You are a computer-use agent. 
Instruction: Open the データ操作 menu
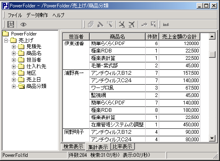[37, 15]
